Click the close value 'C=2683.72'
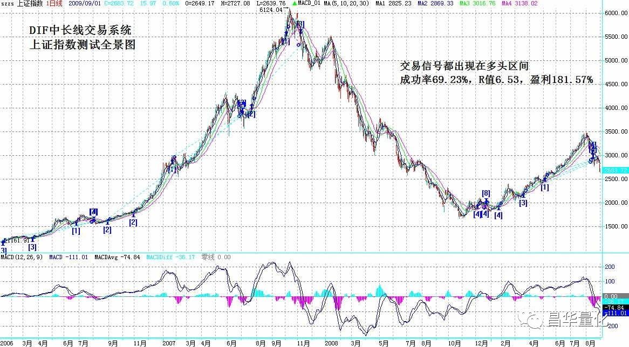Viewport: 629px width, 347px height. click(x=119, y=3)
